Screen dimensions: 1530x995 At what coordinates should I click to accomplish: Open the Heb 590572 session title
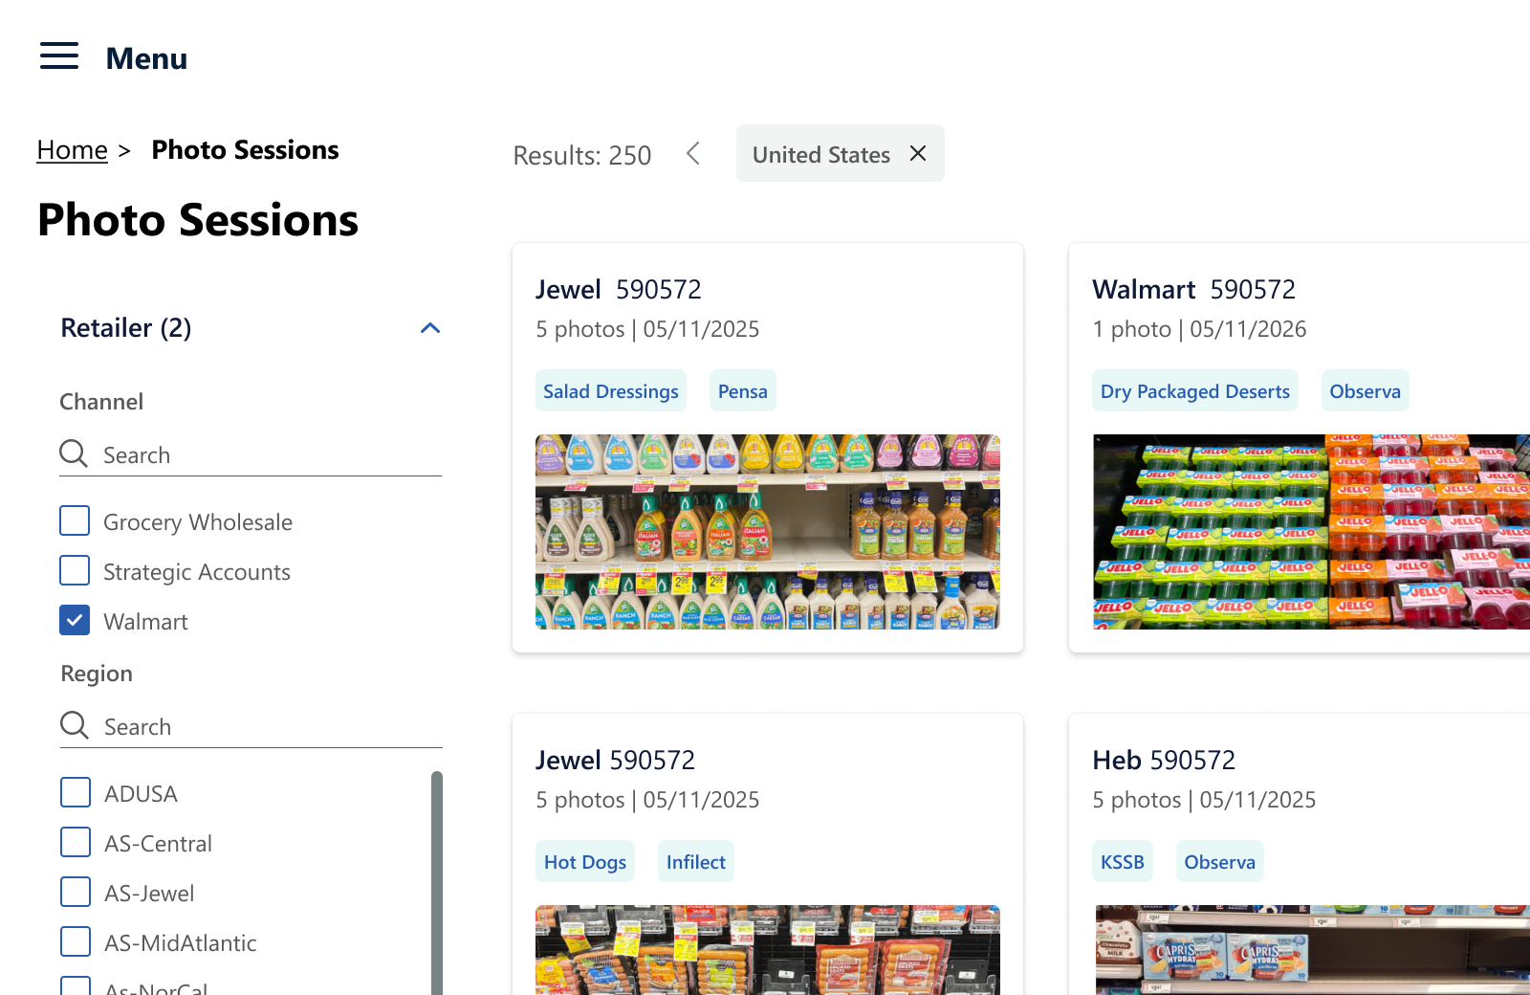coord(1164,760)
